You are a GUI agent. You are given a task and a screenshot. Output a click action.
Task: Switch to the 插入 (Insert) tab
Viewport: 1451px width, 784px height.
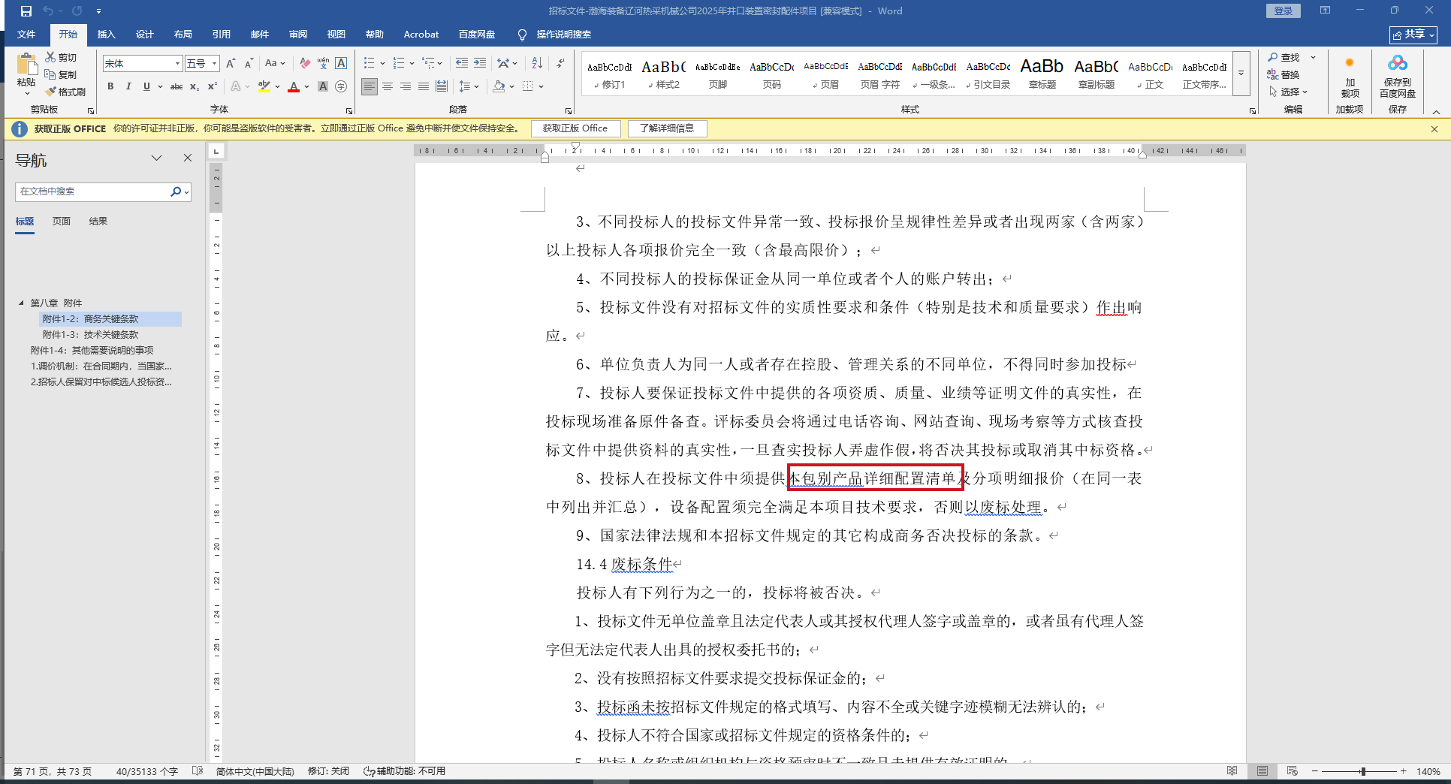[x=107, y=35]
